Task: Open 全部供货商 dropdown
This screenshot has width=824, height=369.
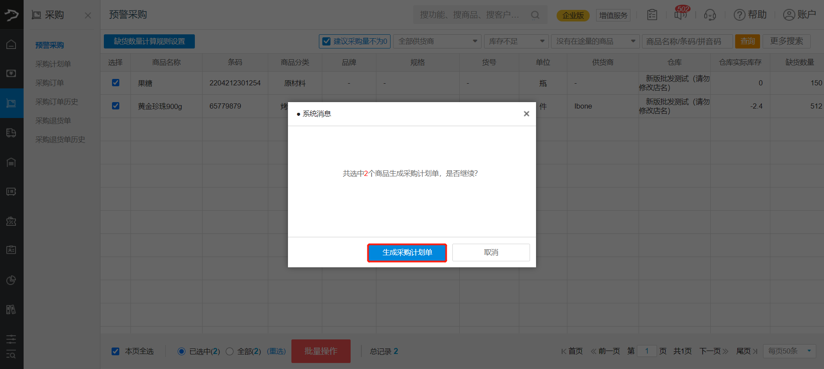Action: 437,41
